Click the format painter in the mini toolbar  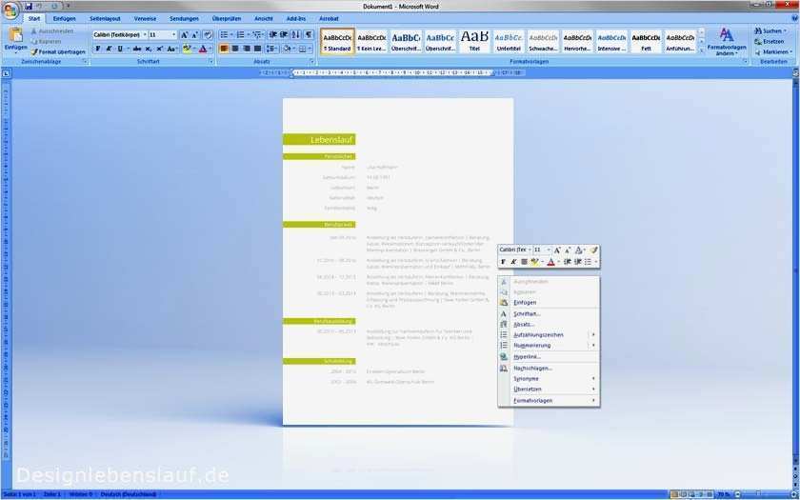coord(593,250)
